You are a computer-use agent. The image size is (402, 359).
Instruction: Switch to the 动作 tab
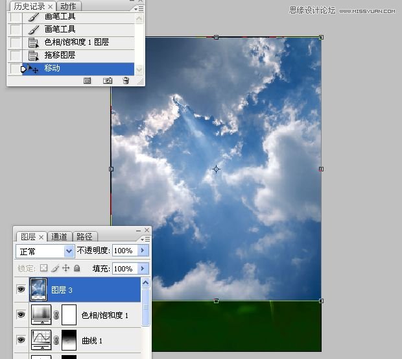[68, 6]
